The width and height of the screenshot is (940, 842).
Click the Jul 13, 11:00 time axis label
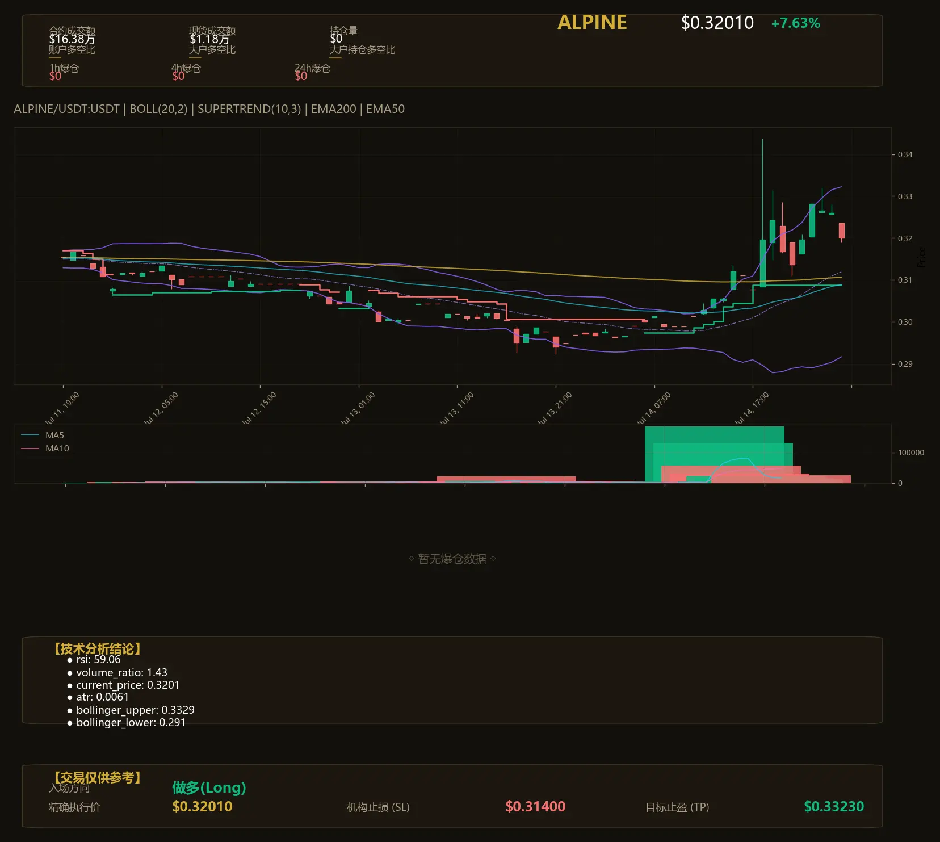(457, 408)
